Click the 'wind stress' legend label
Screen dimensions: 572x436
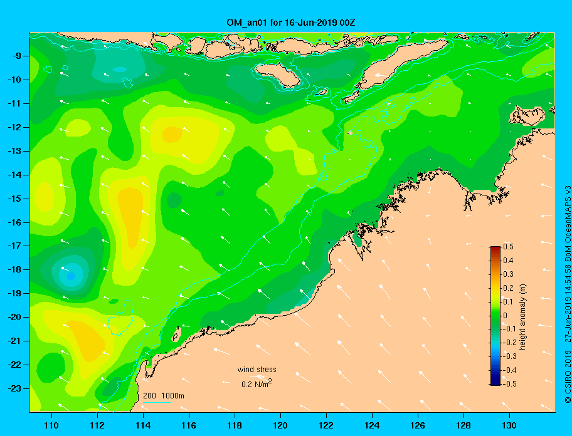(257, 370)
